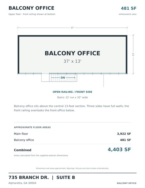This screenshot has width=145, height=188.
Task: Click the 37' top dimension label
Action: click(x=72, y=28)
